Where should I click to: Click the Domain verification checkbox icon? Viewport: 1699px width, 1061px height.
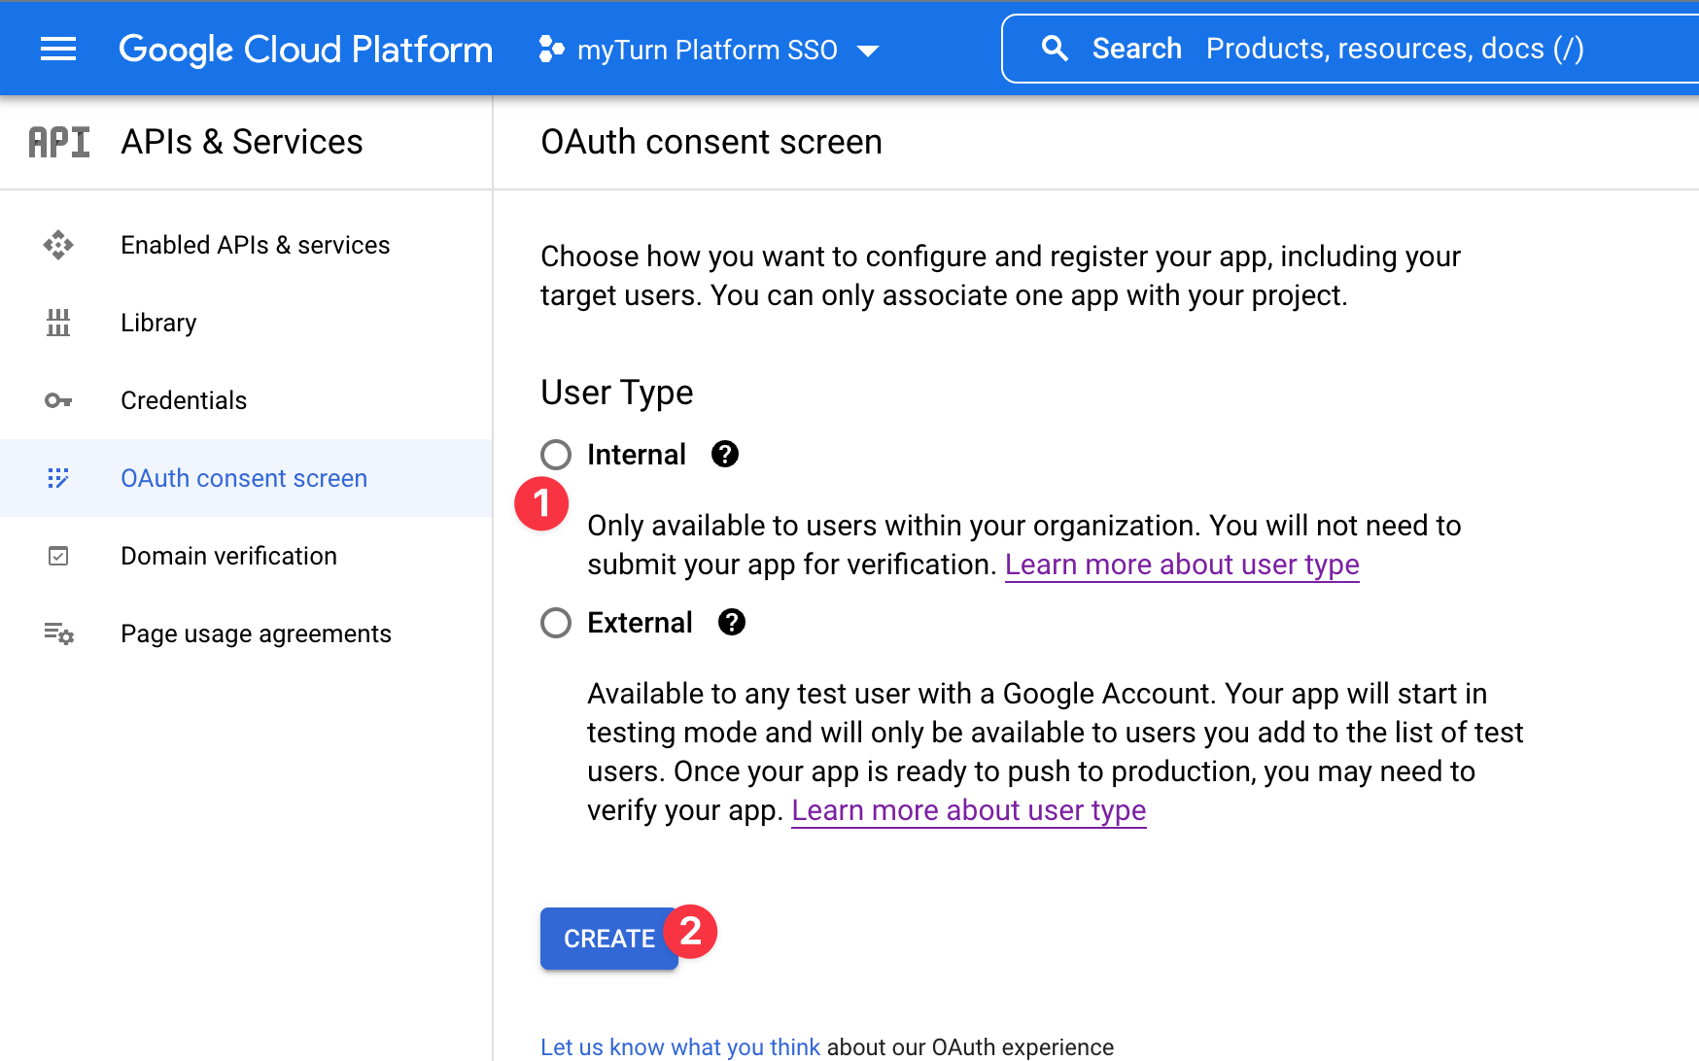(58, 556)
